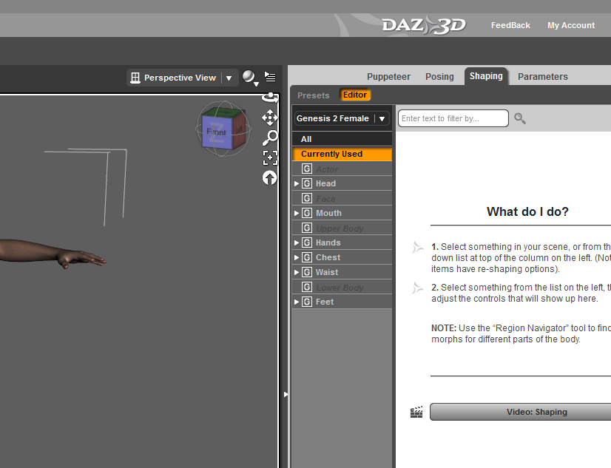Click the greyed-out Actor text
This screenshot has width=611, height=468.
coord(327,169)
